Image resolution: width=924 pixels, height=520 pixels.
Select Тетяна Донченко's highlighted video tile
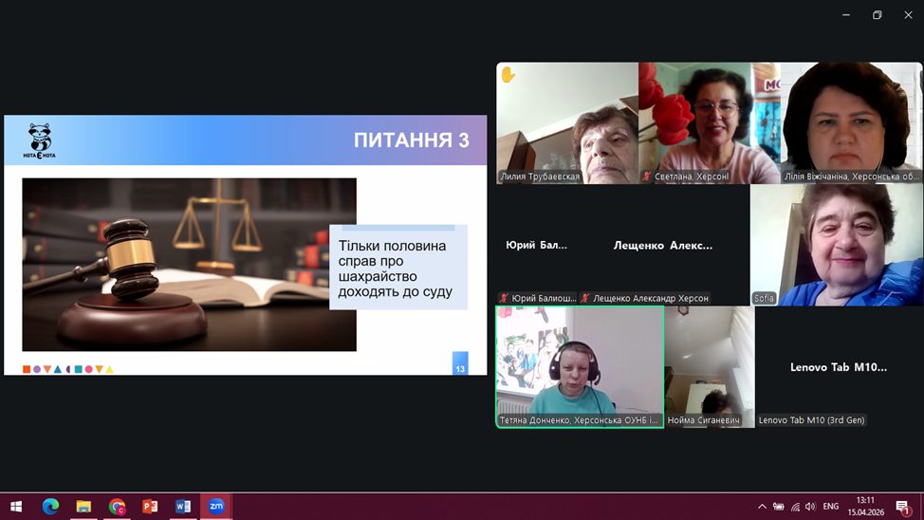(579, 366)
